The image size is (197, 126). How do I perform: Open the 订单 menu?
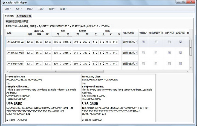(8, 9)
